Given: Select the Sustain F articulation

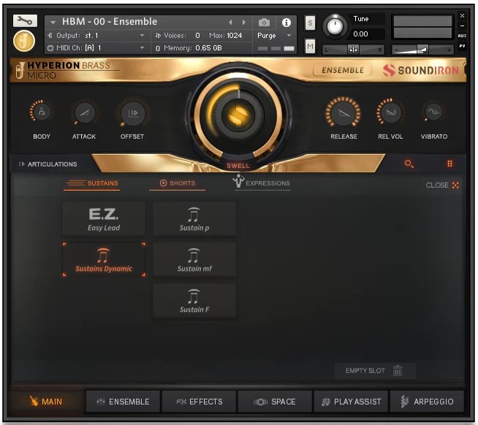Looking at the screenshot, I should click(194, 301).
